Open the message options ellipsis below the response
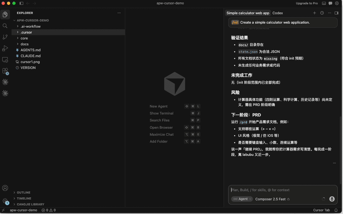 point(334,163)
